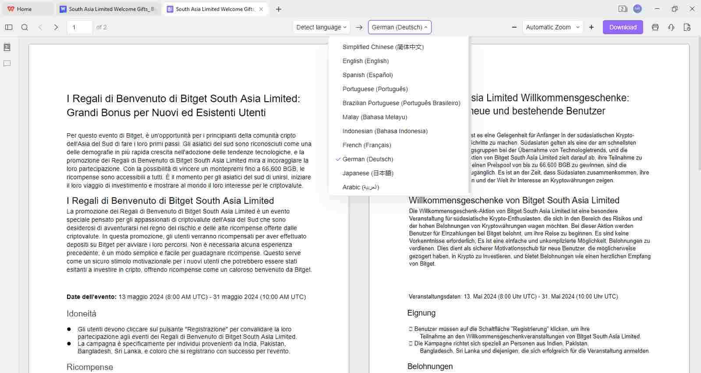The image size is (701, 373).
Task: Restore down the WPS window
Action: tap(675, 9)
